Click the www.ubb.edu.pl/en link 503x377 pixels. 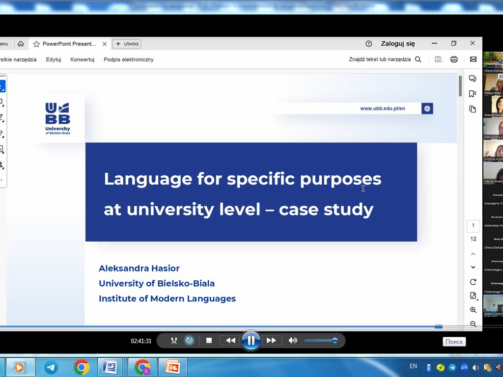[x=382, y=108]
